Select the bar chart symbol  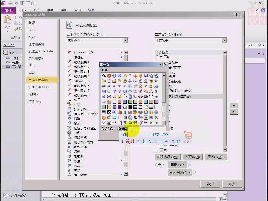pyautogui.click(x=119, y=112)
